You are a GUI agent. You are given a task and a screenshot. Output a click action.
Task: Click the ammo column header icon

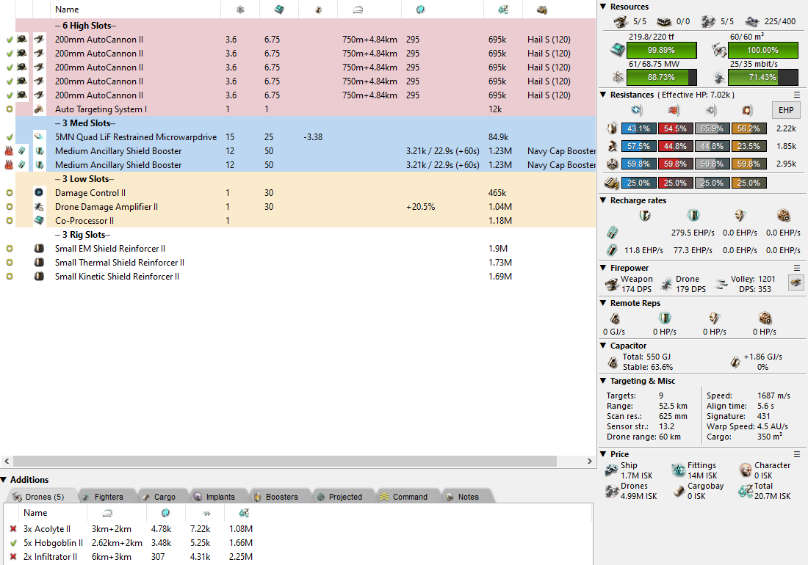[541, 10]
